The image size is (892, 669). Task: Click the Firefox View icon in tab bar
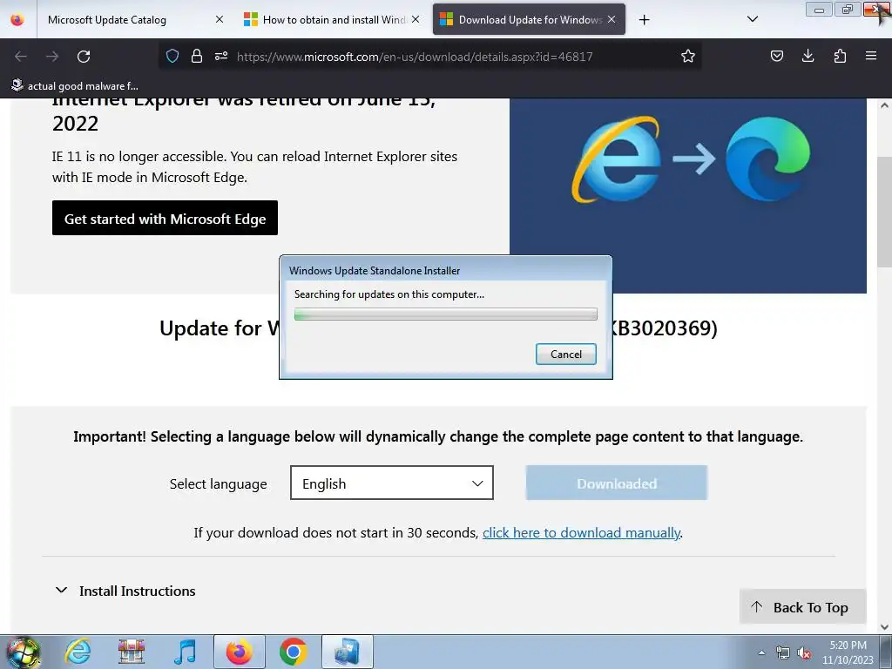17,19
